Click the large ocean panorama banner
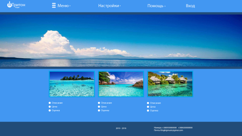This screenshot has height=136, width=242. pos(121,40)
